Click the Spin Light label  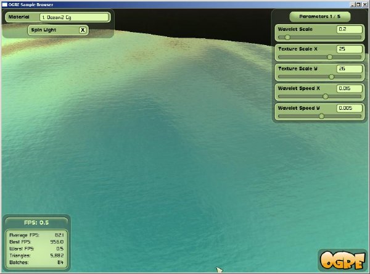44,30
